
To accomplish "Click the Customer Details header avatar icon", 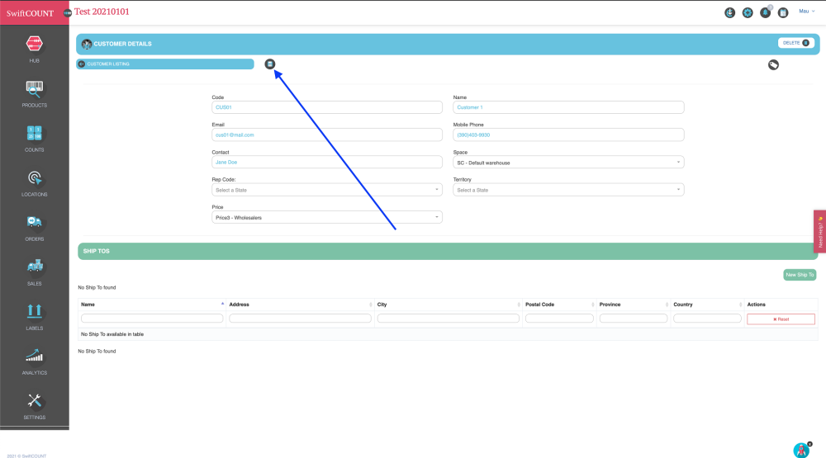I will (87, 45).
